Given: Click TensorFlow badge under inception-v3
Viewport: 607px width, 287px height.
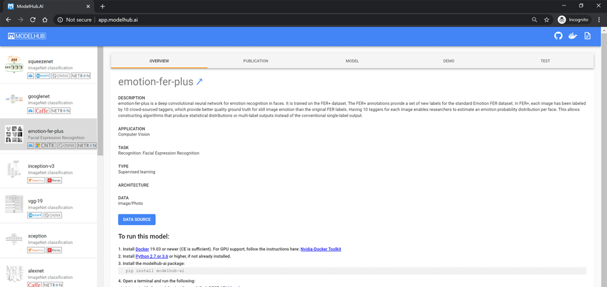Looking at the screenshot, I should tap(36, 180).
